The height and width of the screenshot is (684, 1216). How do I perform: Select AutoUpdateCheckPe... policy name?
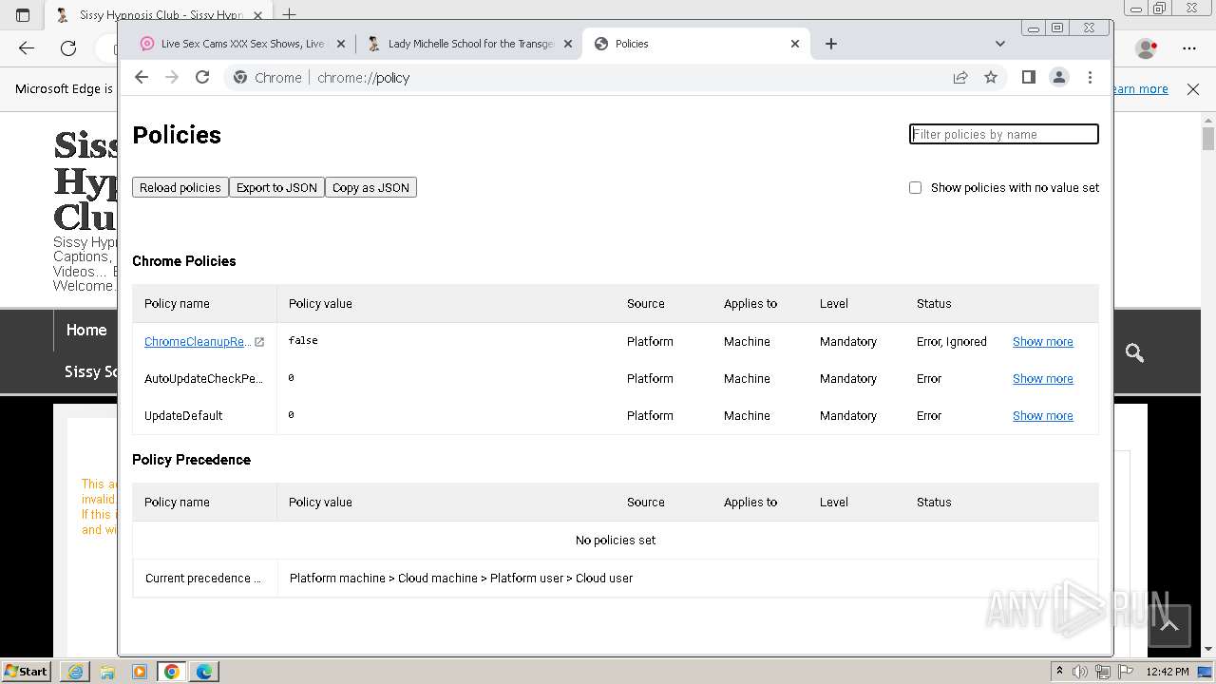pyautogui.click(x=203, y=378)
